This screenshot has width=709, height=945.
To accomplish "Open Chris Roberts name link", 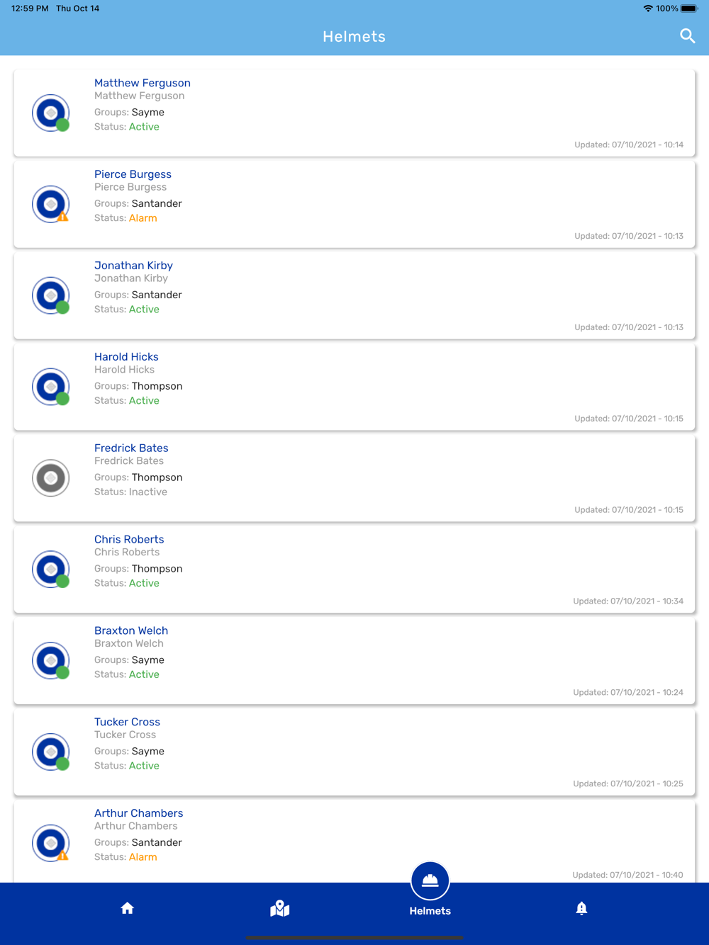I will (x=129, y=540).
